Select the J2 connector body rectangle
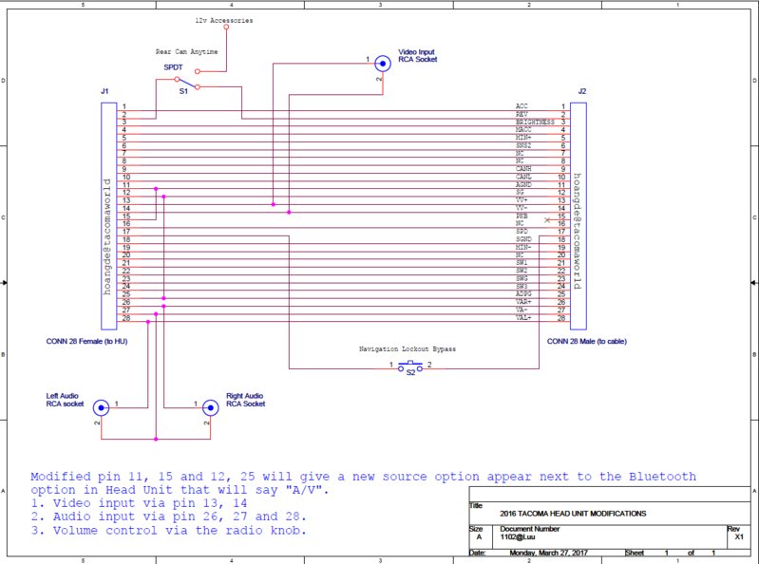The image size is (759, 564). coord(579,216)
